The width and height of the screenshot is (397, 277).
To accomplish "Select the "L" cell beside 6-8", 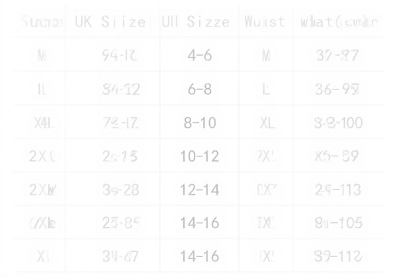I will click(266, 89).
